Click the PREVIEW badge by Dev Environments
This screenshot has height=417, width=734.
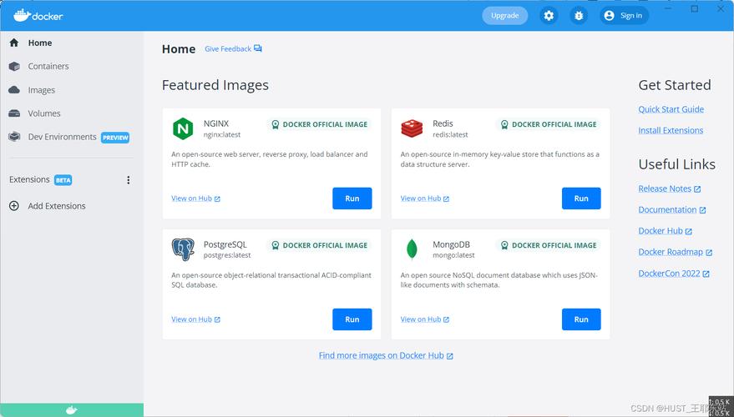pos(115,138)
